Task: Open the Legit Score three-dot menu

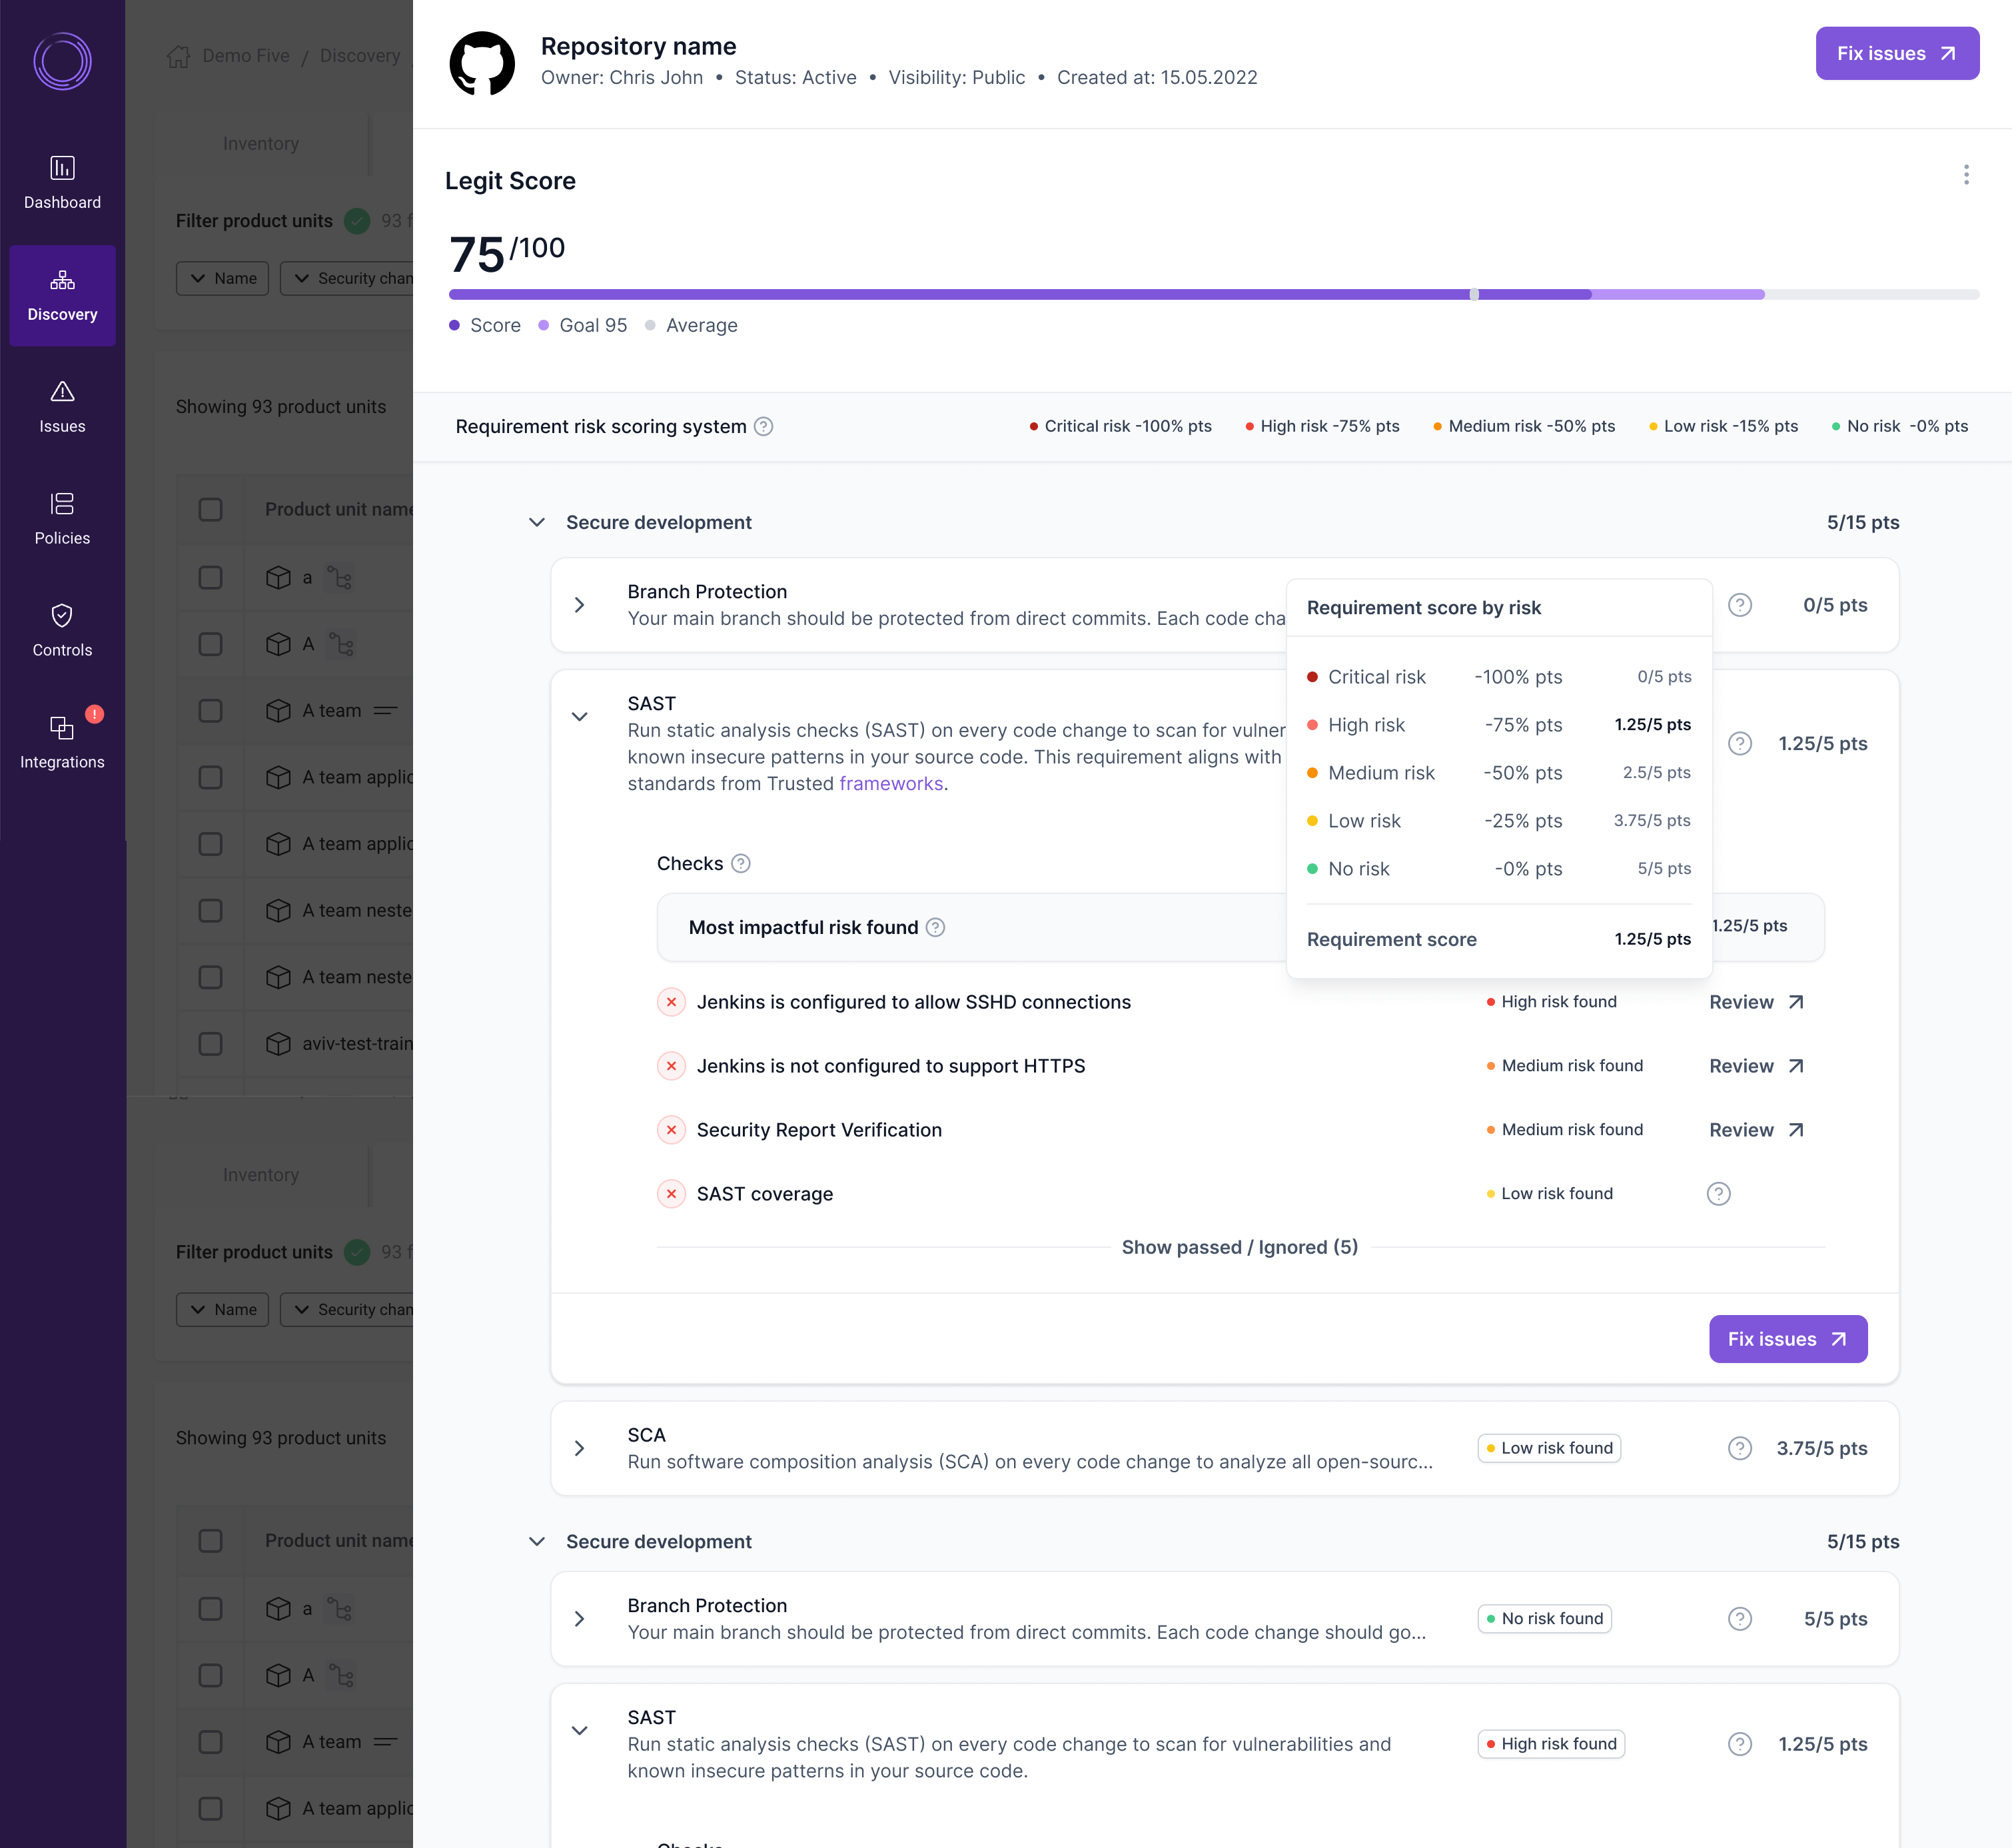Action: 1966,175
